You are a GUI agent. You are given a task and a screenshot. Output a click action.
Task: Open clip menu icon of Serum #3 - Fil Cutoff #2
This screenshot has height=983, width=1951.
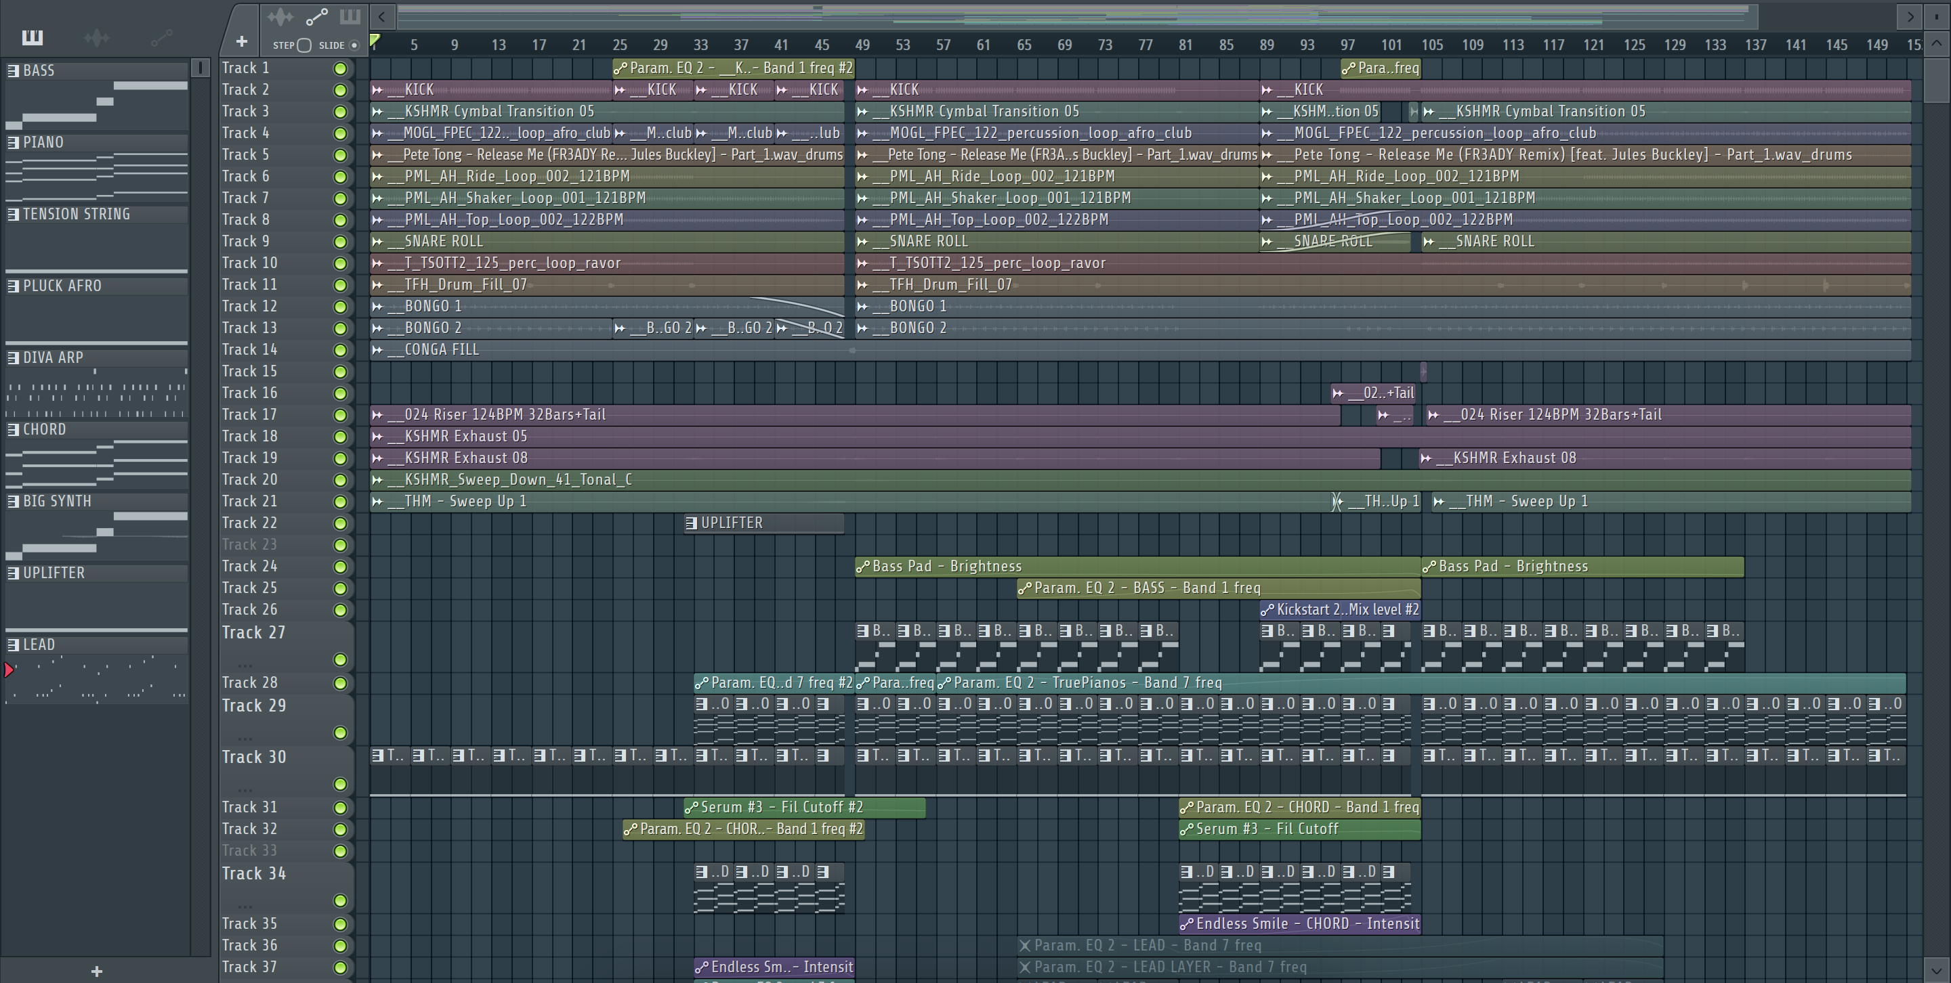691,808
